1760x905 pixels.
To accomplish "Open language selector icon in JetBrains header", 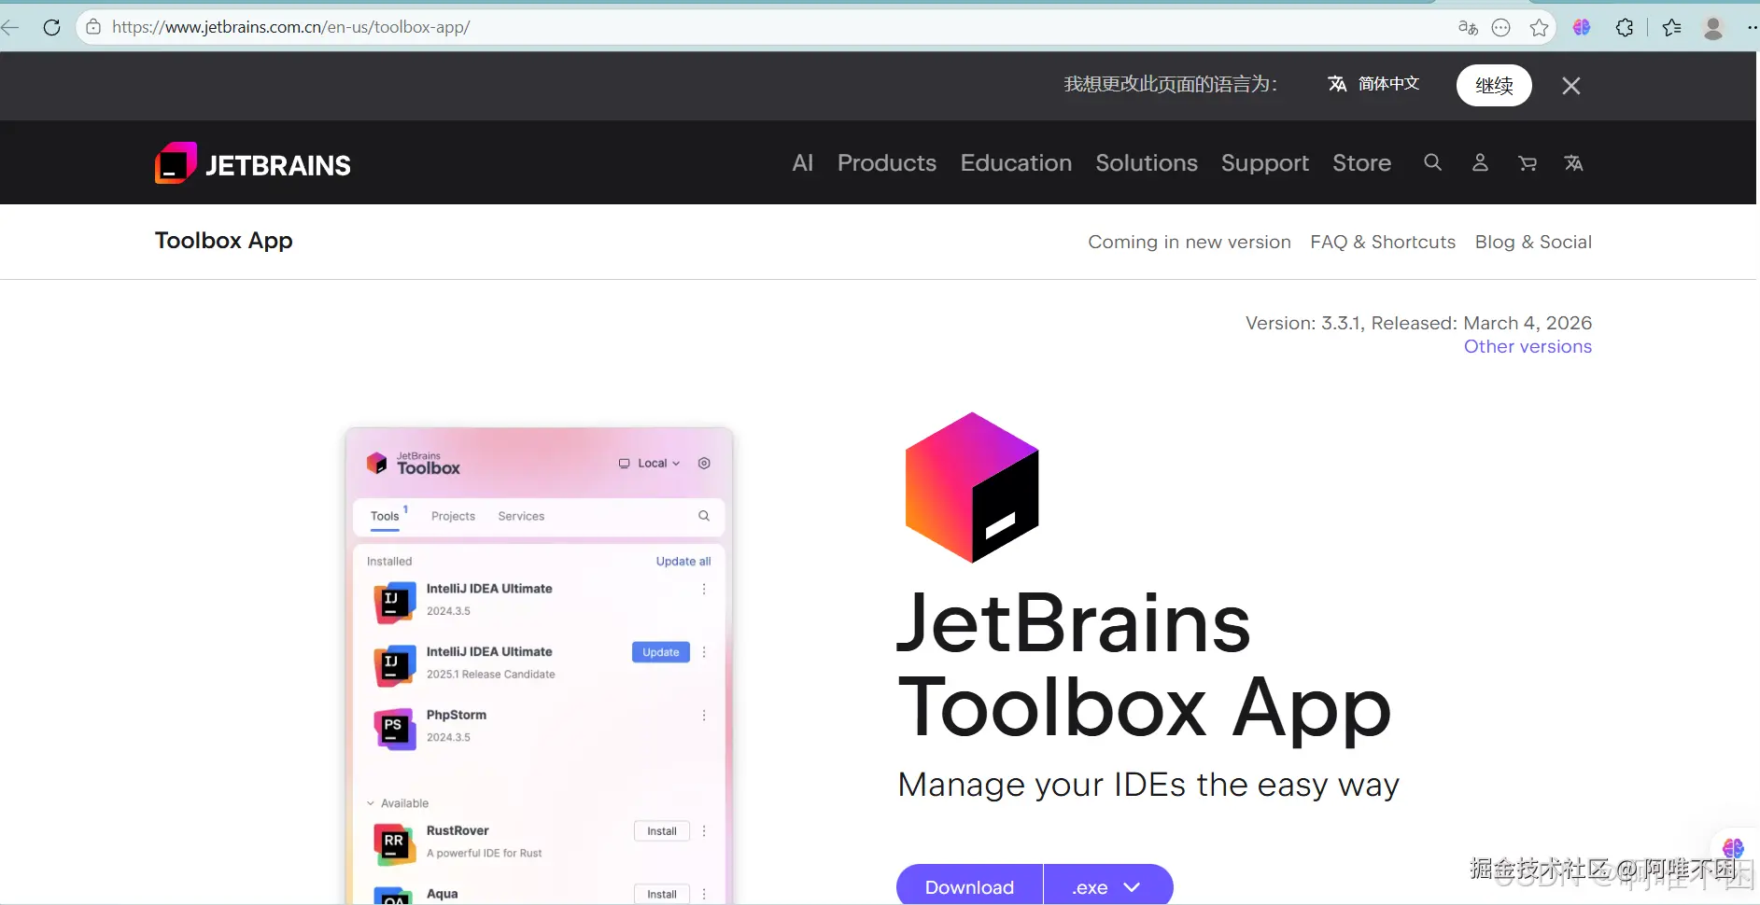I will [x=1574, y=163].
